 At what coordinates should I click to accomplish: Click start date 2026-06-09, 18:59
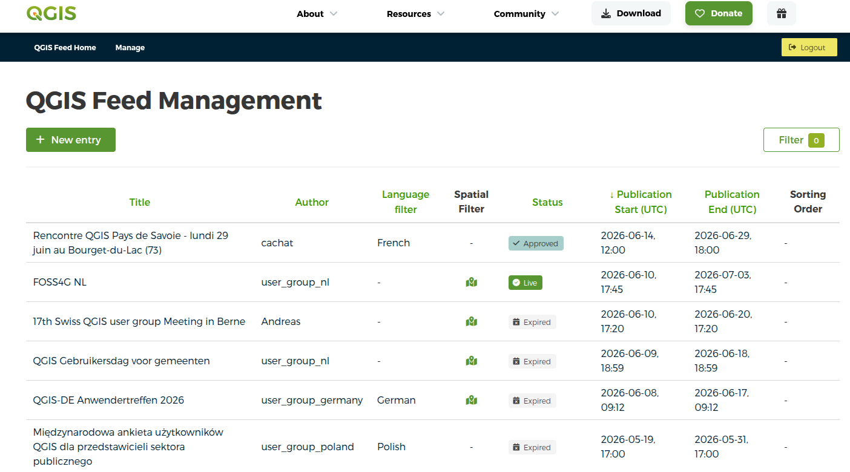pos(630,361)
